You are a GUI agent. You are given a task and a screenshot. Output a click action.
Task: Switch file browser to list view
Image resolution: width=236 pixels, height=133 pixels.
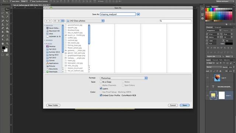[59, 21]
